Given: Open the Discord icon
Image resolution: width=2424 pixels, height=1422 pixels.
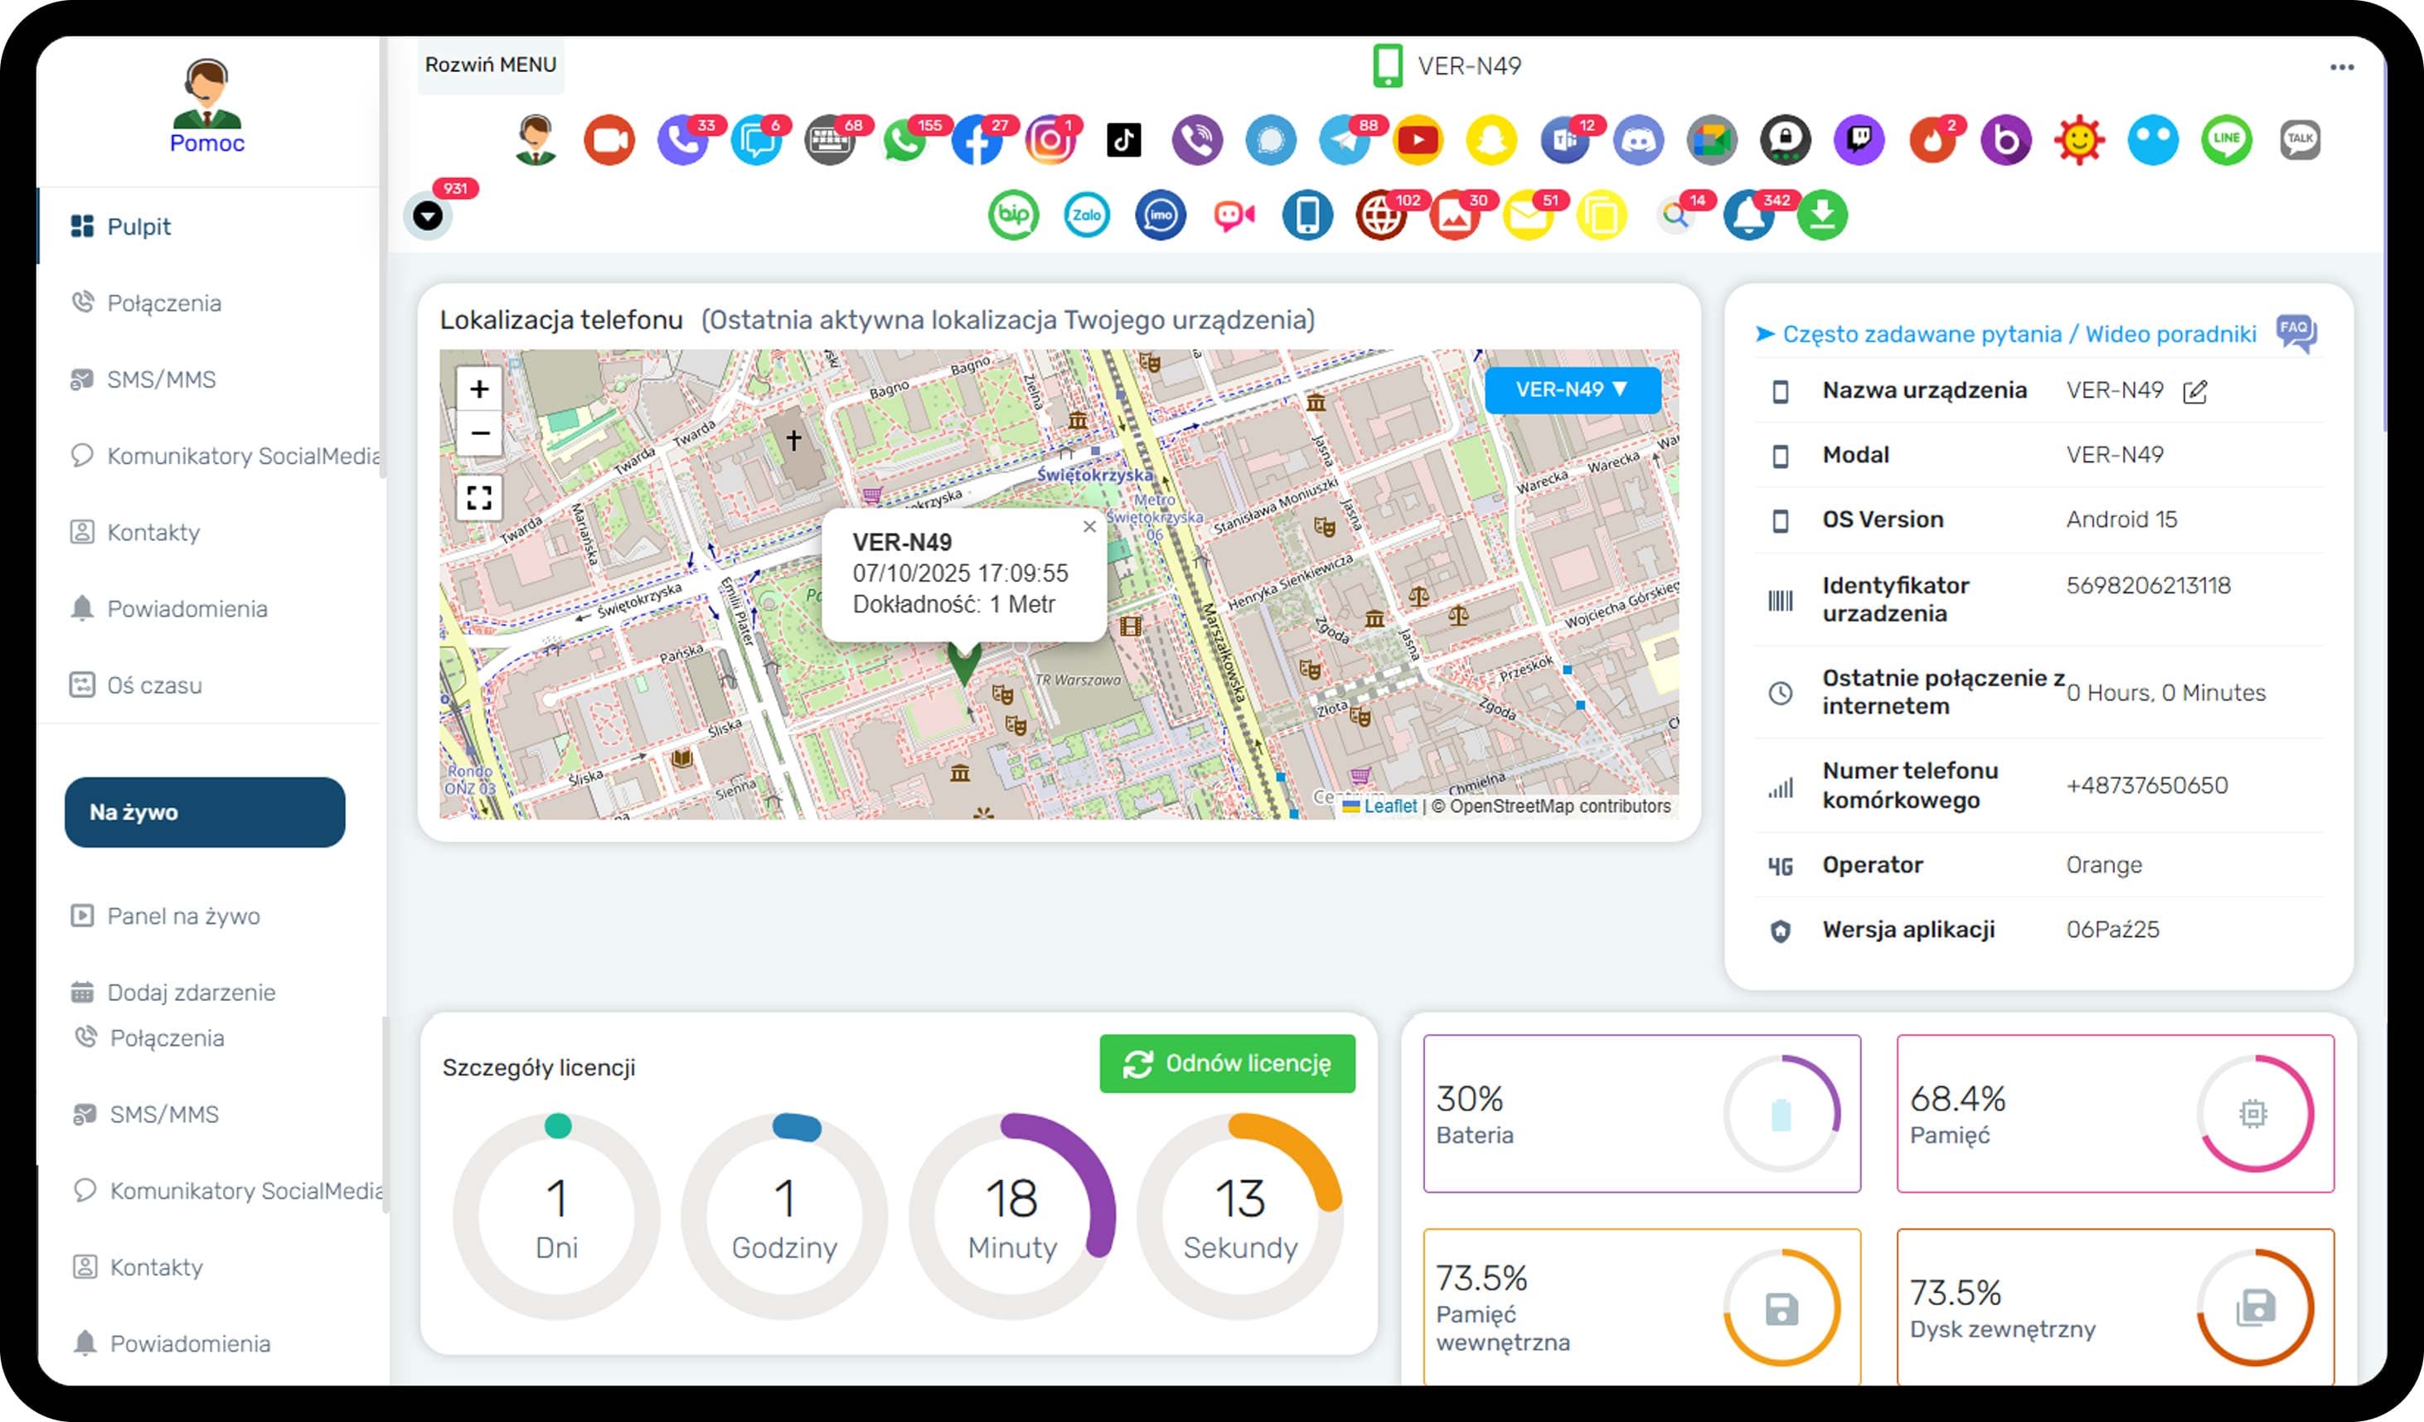Looking at the screenshot, I should click(1638, 142).
